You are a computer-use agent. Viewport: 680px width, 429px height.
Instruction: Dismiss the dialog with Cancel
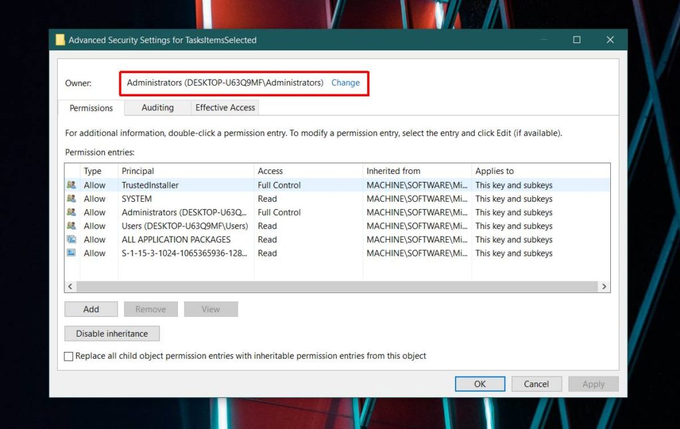[x=537, y=383]
